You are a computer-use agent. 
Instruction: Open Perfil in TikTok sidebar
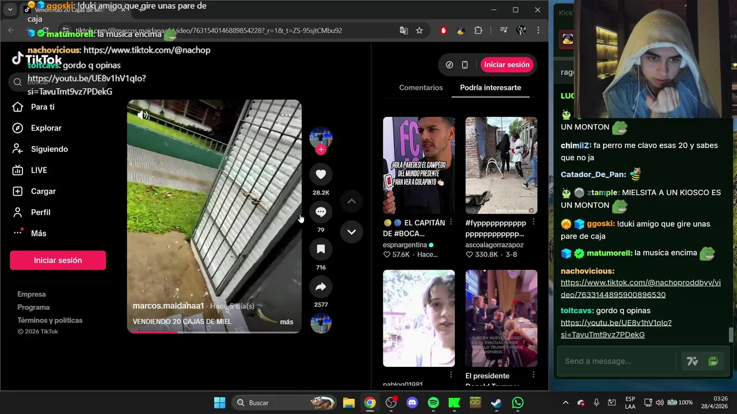tap(40, 212)
